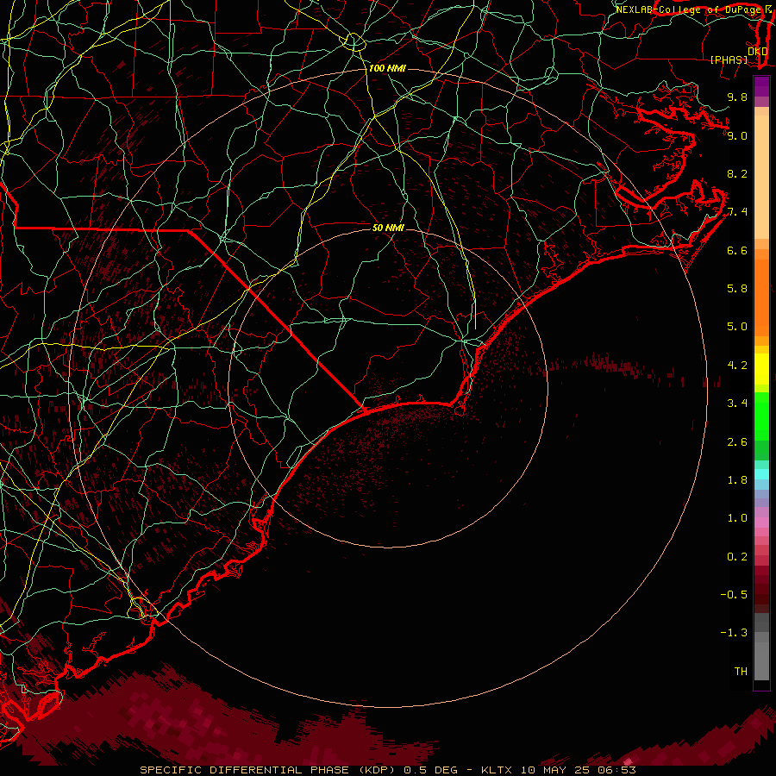Click the KLTX radar site identifier
This screenshot has width=776, height=776.
(498, 770)
